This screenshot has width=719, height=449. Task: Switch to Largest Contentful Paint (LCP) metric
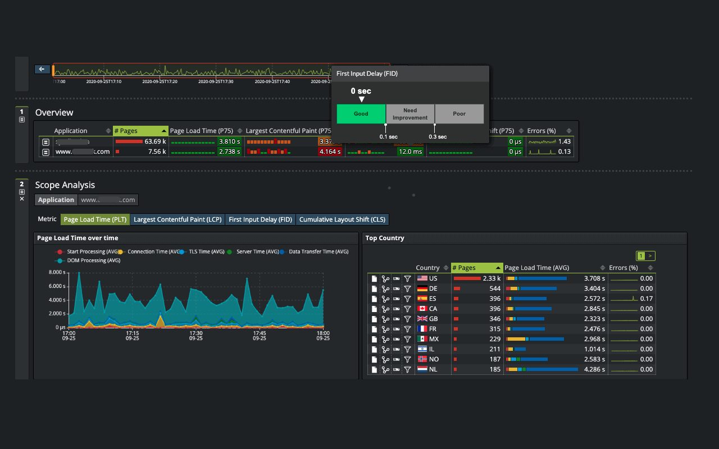point(178,219)
